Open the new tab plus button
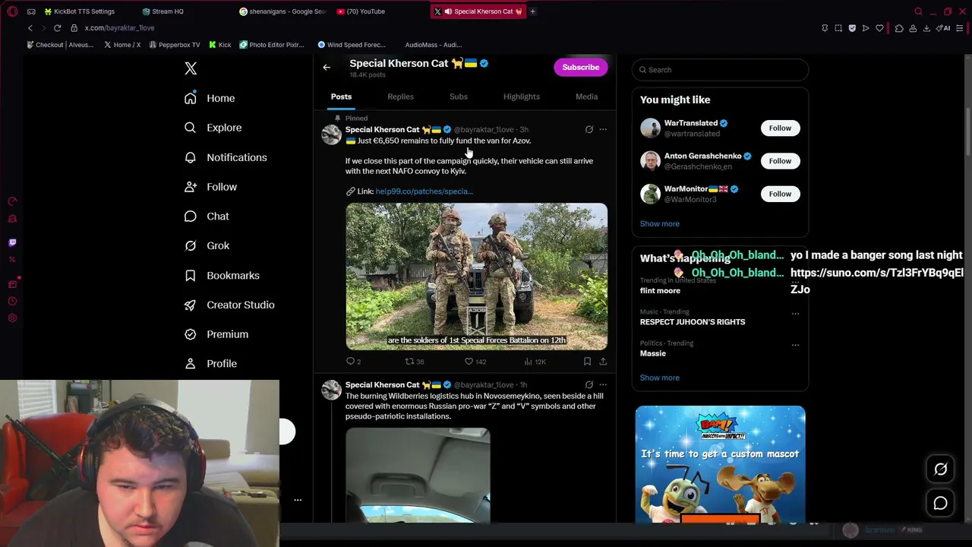This screenshot has width=972, height=547. (x=532, y=11)
